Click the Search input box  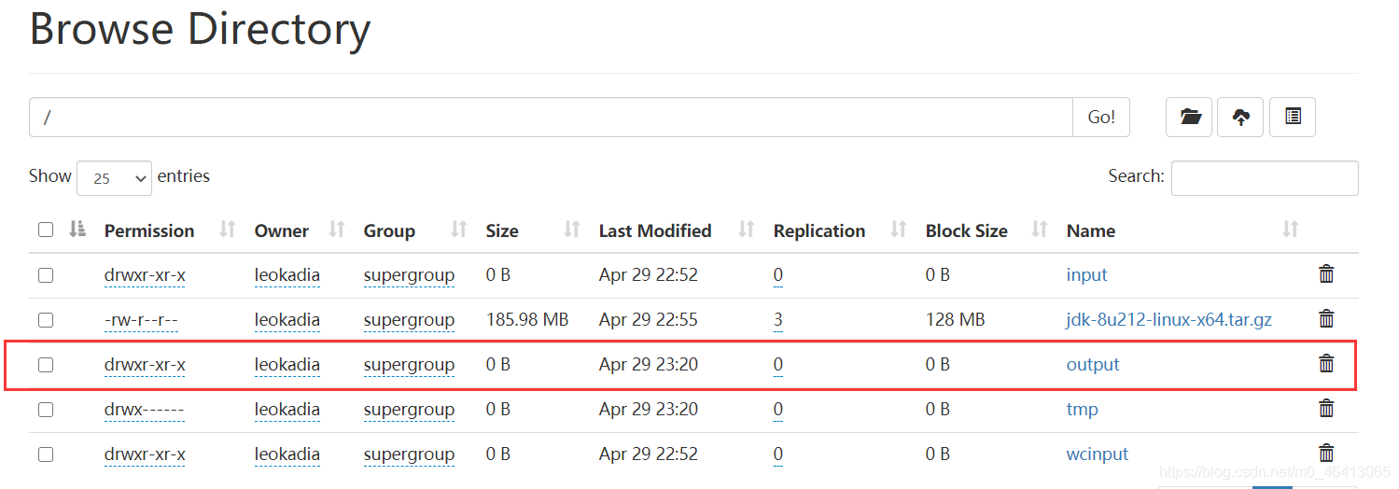[x=1265, y=177]
